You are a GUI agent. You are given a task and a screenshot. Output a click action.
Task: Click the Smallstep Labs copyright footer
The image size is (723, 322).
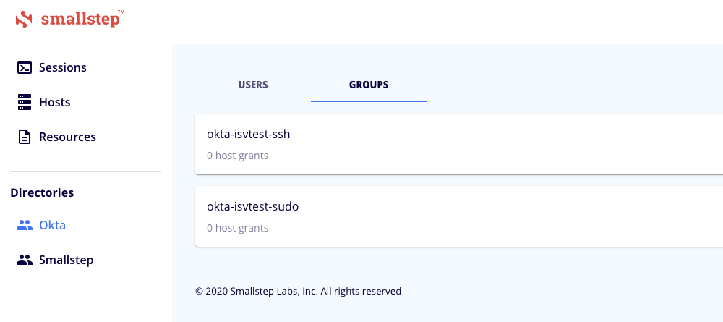point(299,291)
